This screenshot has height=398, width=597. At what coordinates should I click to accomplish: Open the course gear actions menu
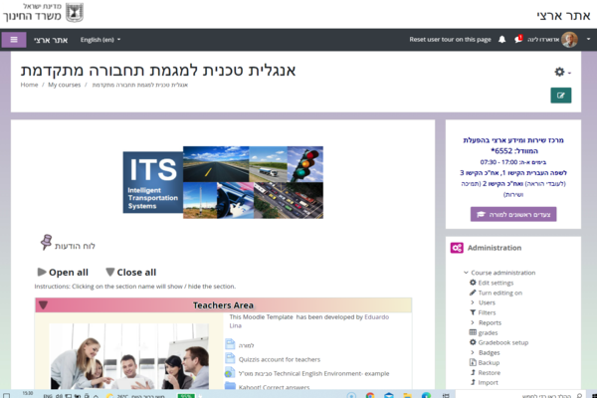coord(562,72)
